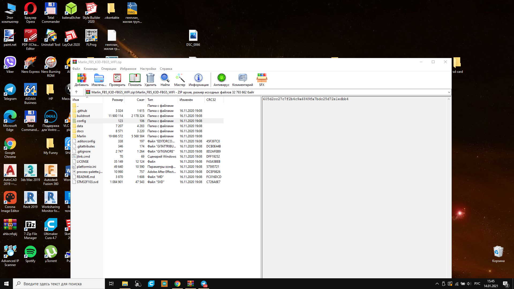Open the Windows Start menu
The width and height of the screenshot is (514, 289).
6,284
